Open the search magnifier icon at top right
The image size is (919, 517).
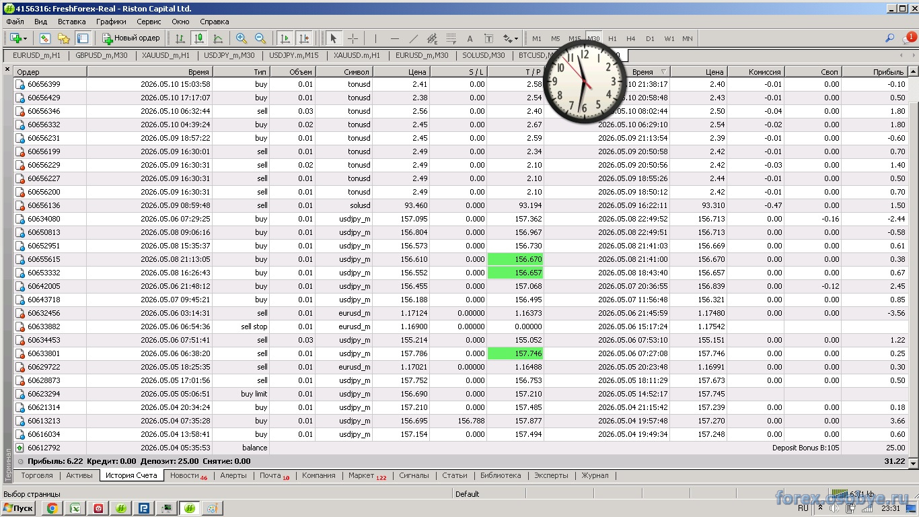(x=889, y=38)
